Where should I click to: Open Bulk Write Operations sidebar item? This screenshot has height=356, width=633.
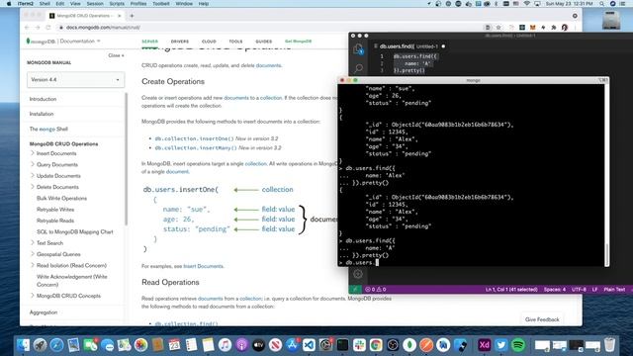click(61, 198)
